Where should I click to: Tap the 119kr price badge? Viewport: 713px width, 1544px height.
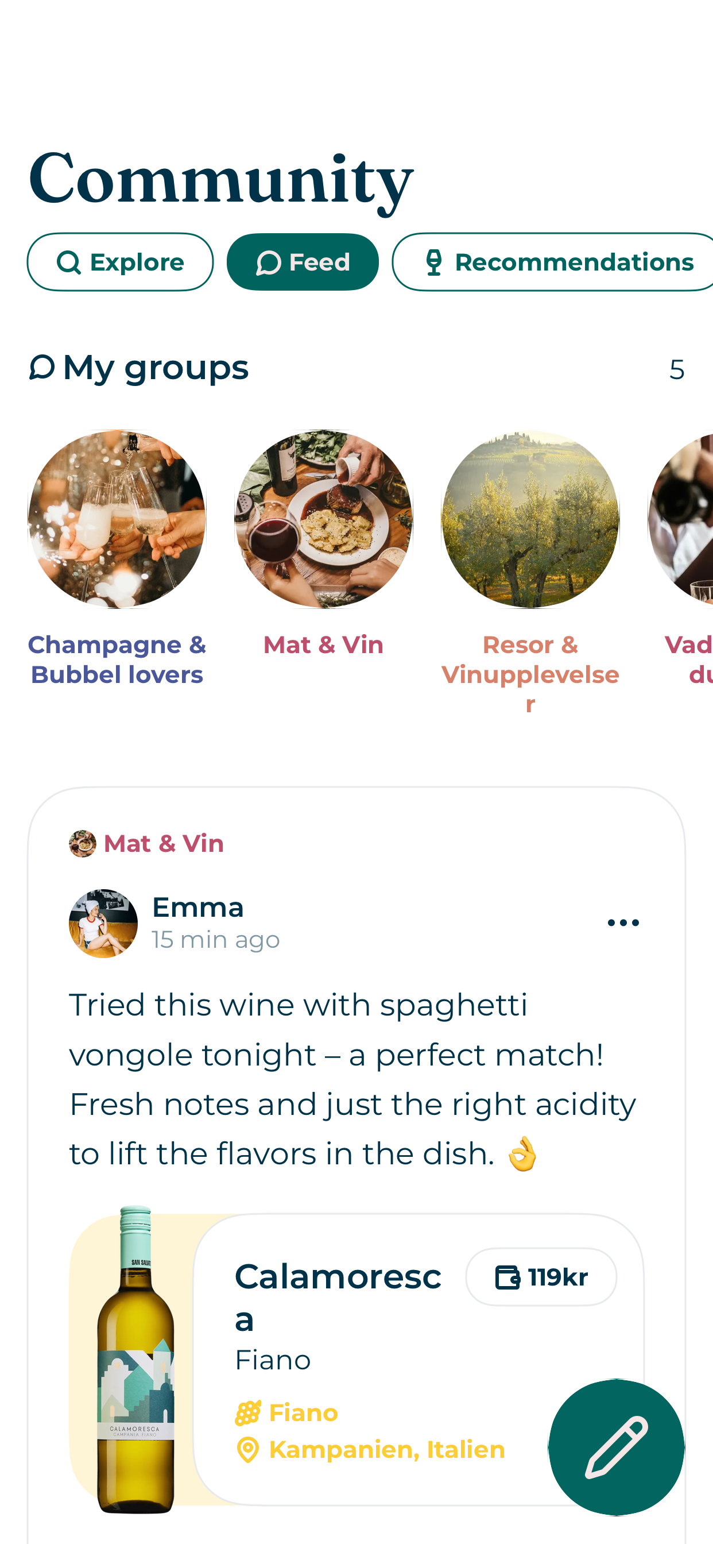click(x=541, y=1277)
